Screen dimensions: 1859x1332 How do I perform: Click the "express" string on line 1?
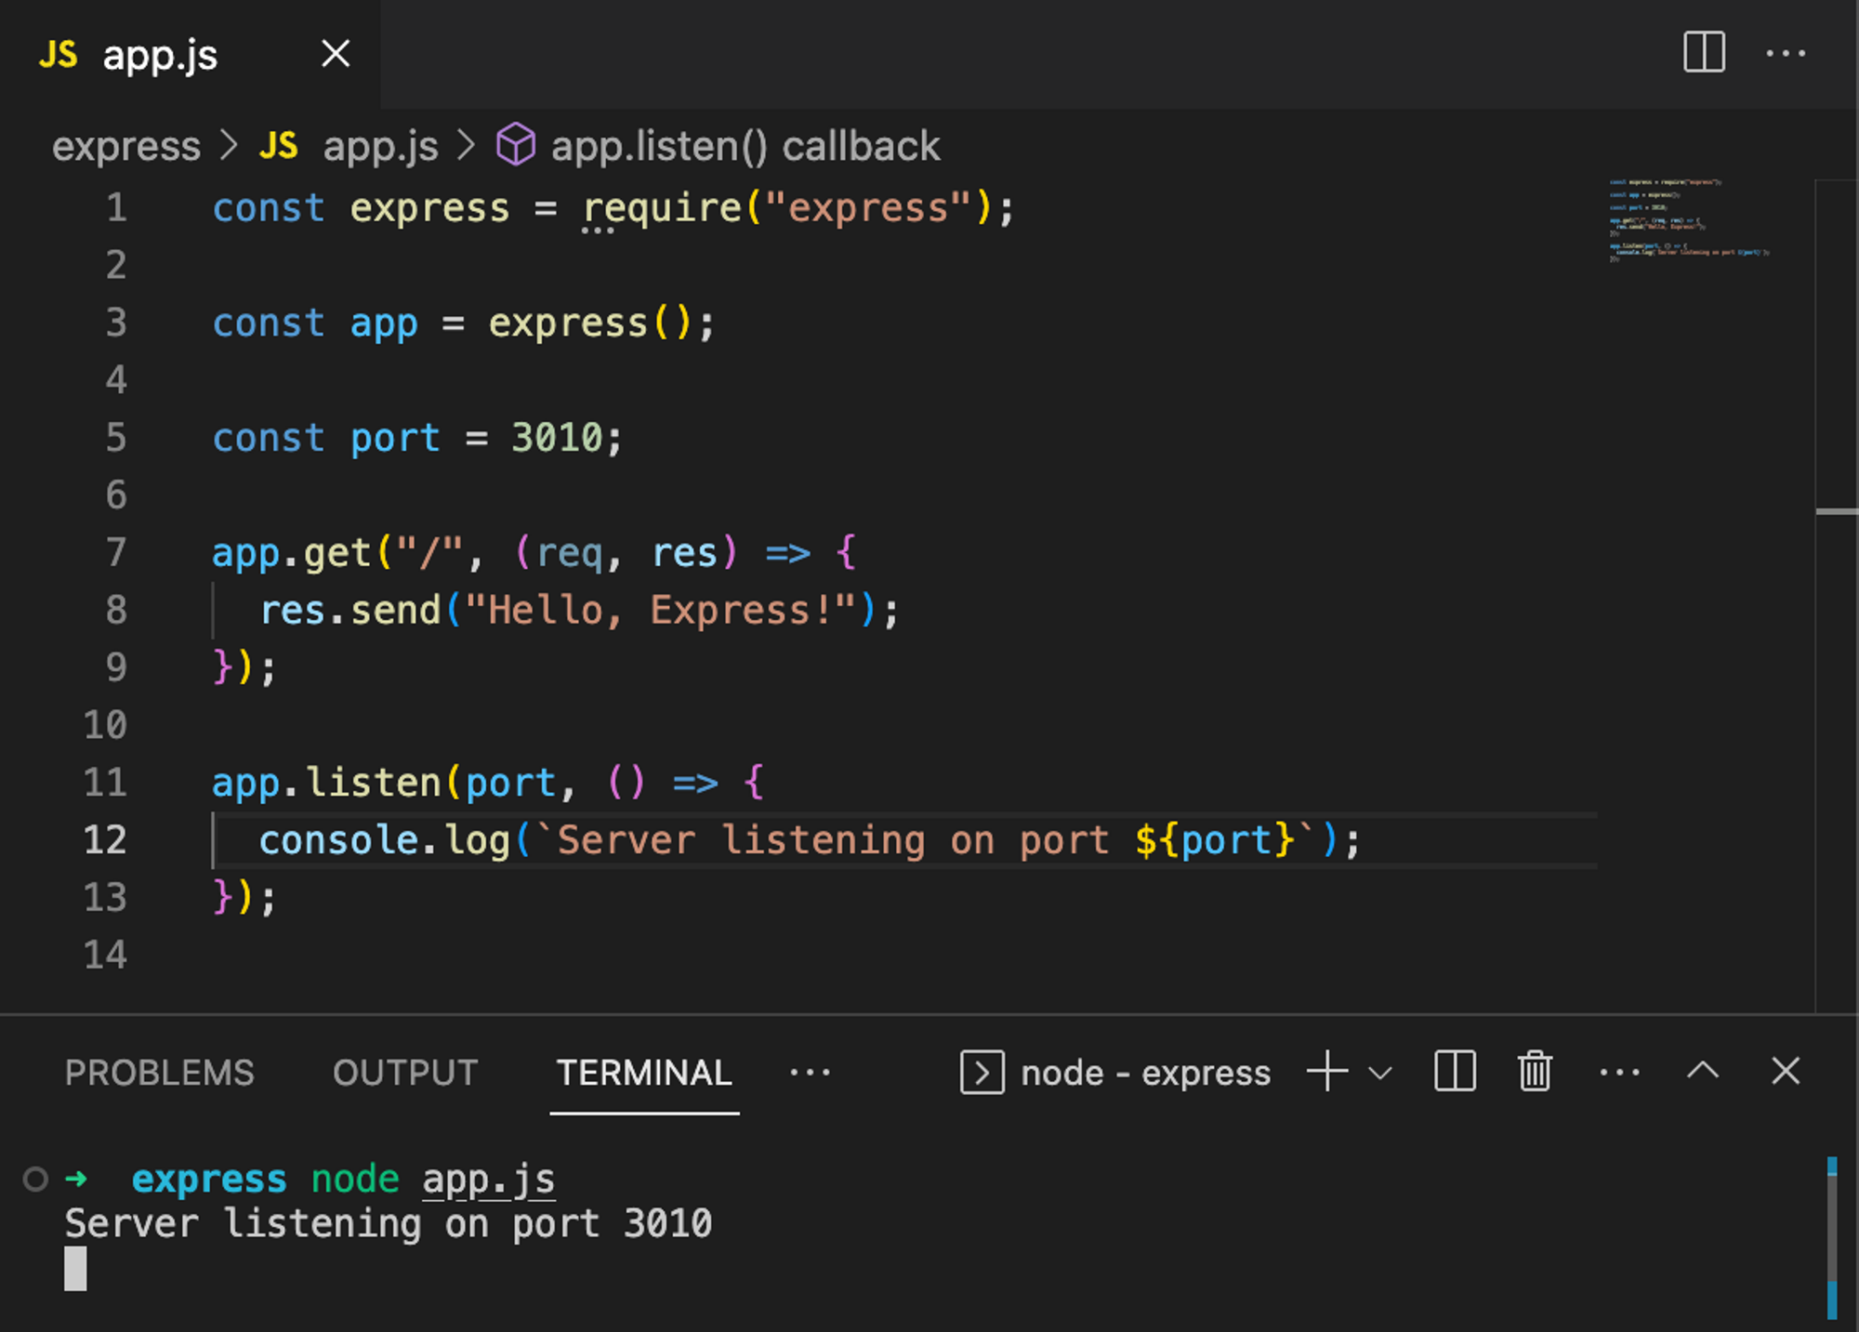click(x=868, y=208)
